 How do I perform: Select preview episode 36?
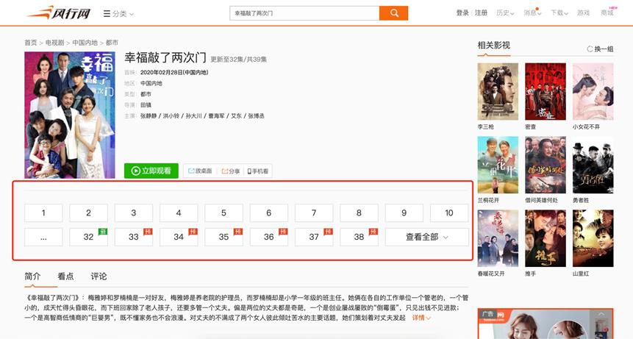click(x=268, y=237)
